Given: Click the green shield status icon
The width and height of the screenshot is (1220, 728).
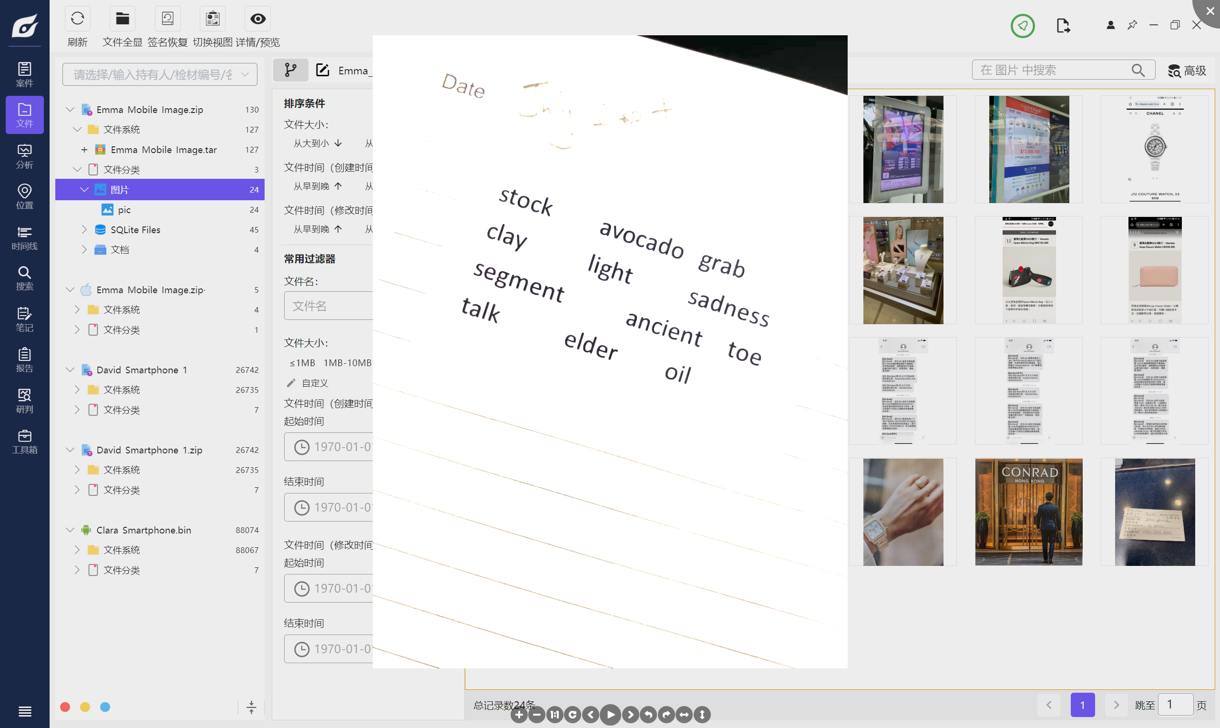Looking at the screenshot, I should 1022,26.
